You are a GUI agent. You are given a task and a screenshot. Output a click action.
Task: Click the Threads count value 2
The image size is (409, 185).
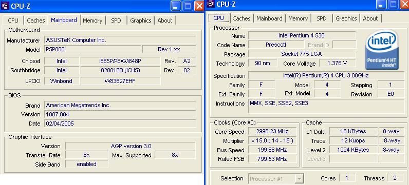395,178
